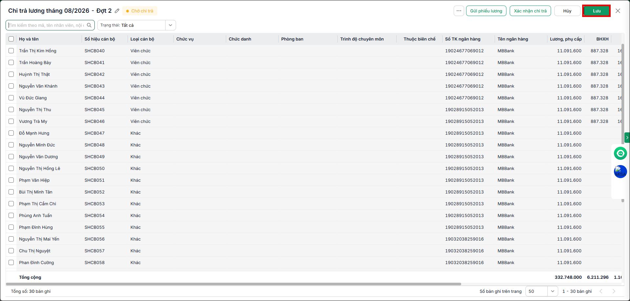Tick the select-all header checkbox
630x301 pixels.
(x=11, y=39)
